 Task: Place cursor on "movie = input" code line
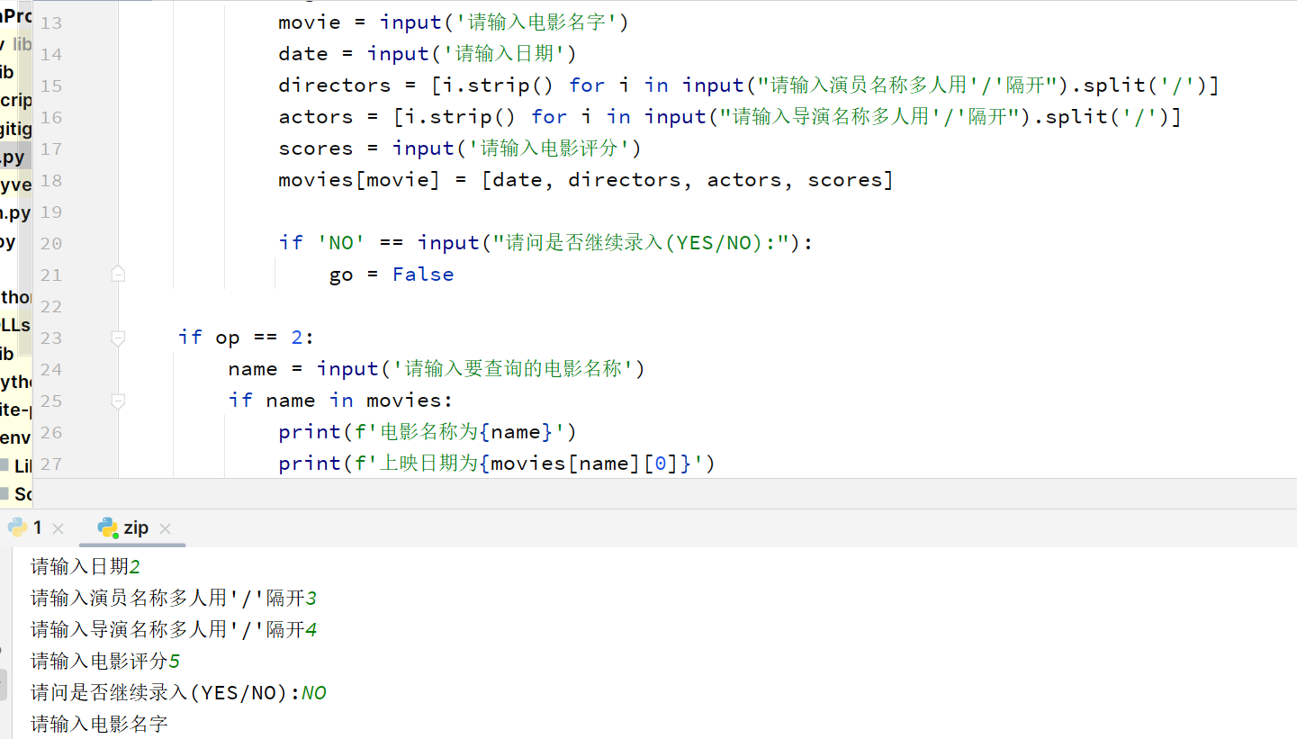[454, 23]
